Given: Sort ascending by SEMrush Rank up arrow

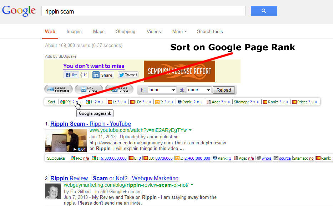Looking at the screenshot, I should (283, 102).
